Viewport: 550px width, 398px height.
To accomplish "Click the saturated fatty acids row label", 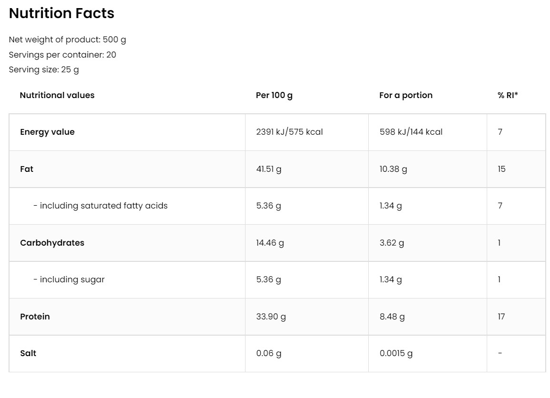I will [100, 206].
